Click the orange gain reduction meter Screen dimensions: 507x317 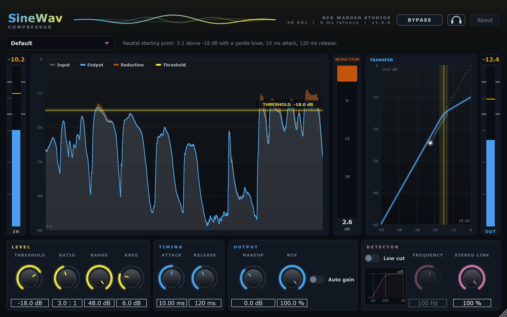click(x=347, y=74)
